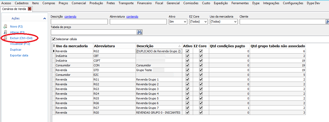Open the Compras menu
329x122 pixels.
click(x=48, y=3)
